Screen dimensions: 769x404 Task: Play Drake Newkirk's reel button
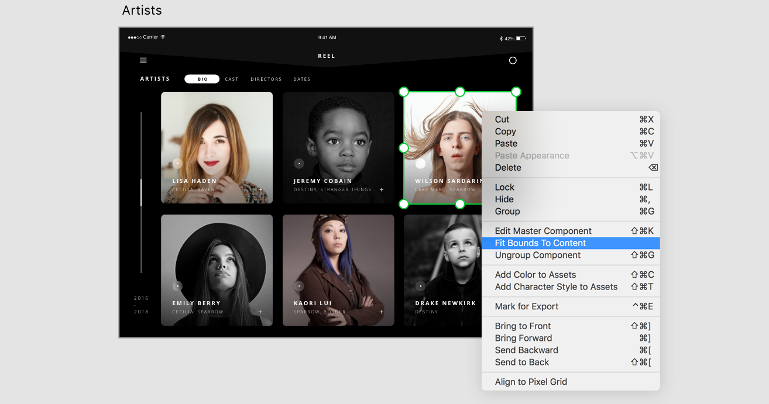point(420,286)
